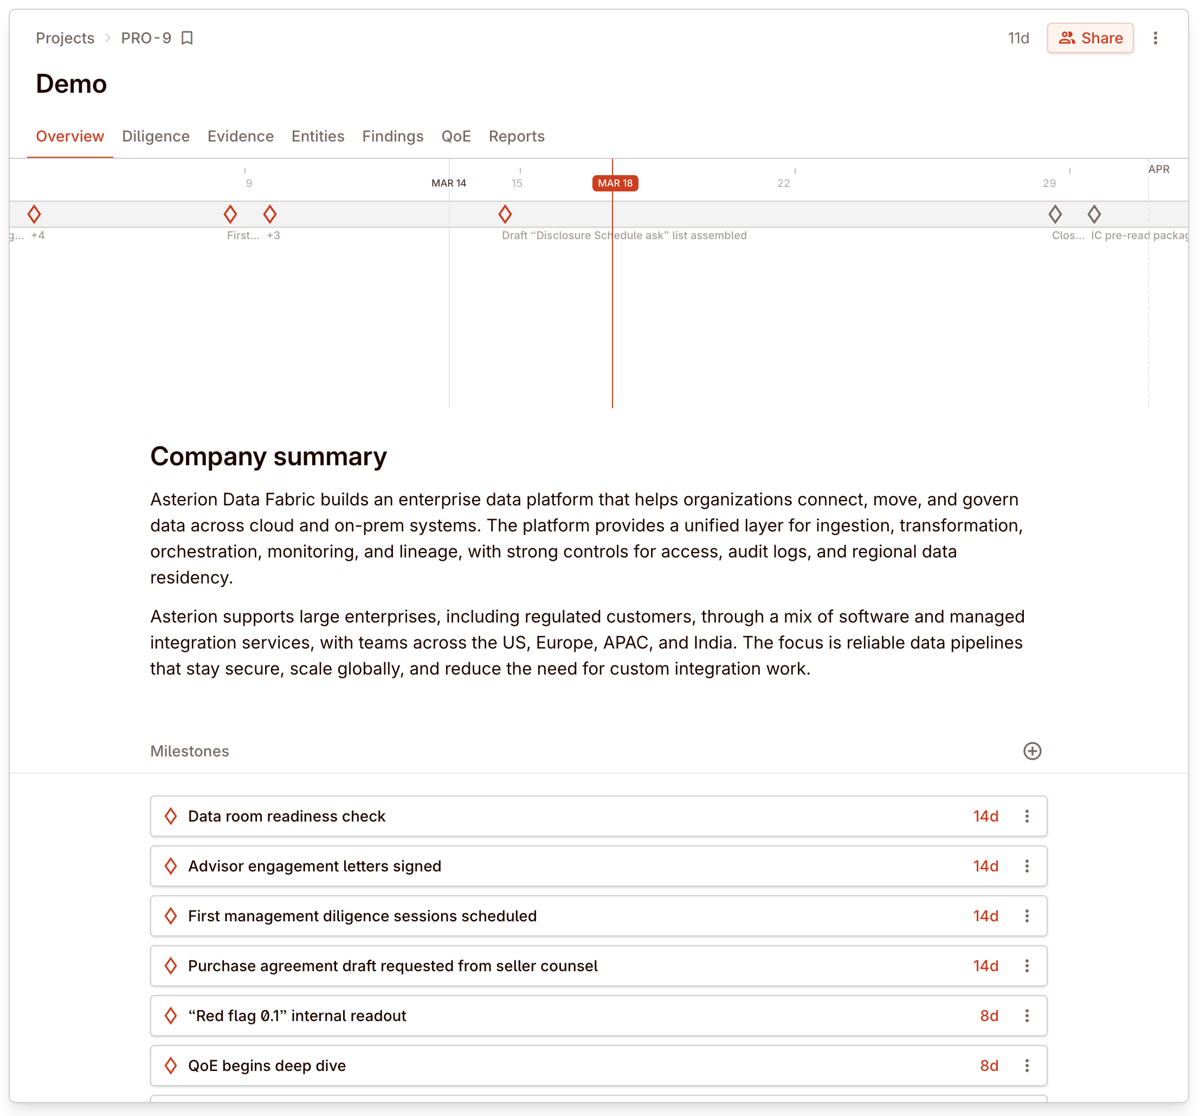Switch to the Findings tab
This screenshot has width=1200, height=1116.
[392, 137]
